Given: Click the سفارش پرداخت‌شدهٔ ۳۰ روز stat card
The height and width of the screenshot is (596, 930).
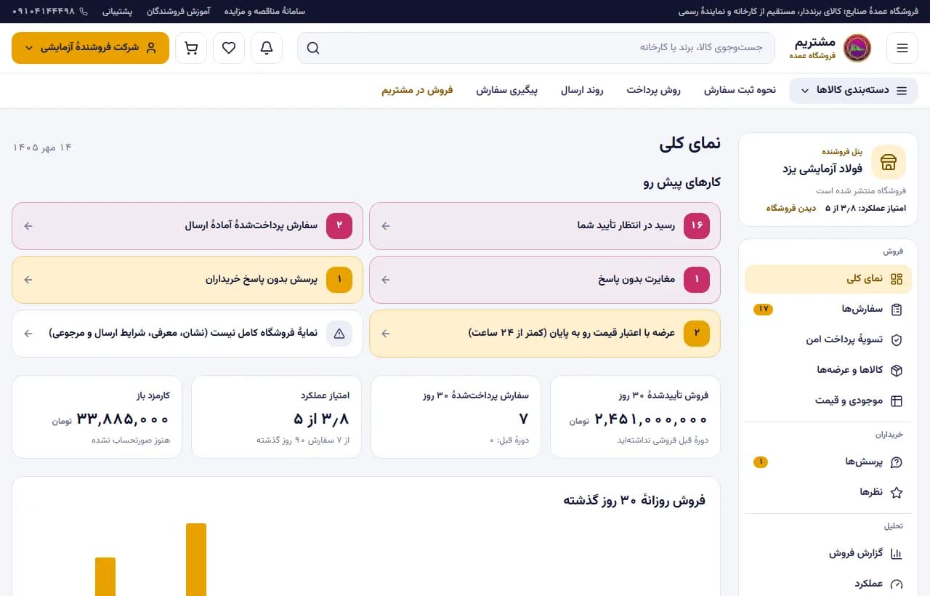Looking at the screenshot, I should [x=456, y=416].
